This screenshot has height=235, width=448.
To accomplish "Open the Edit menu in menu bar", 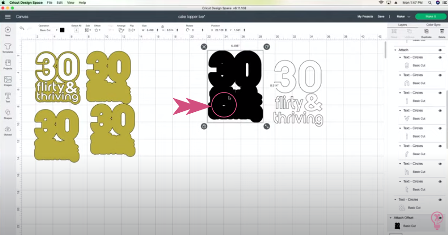I will 59,2.
